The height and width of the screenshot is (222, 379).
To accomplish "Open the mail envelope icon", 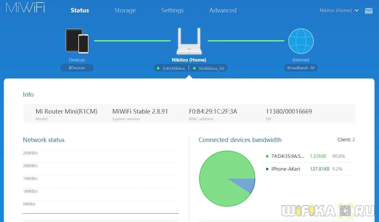I will [x=368, y=11].
